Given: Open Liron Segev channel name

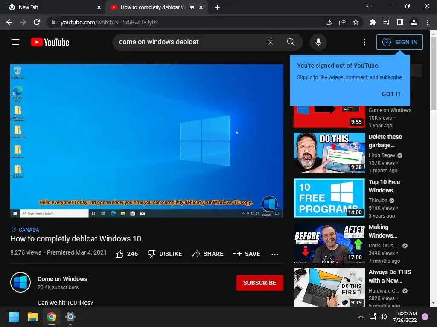Looking at the screenshot, I should point(382,155).
